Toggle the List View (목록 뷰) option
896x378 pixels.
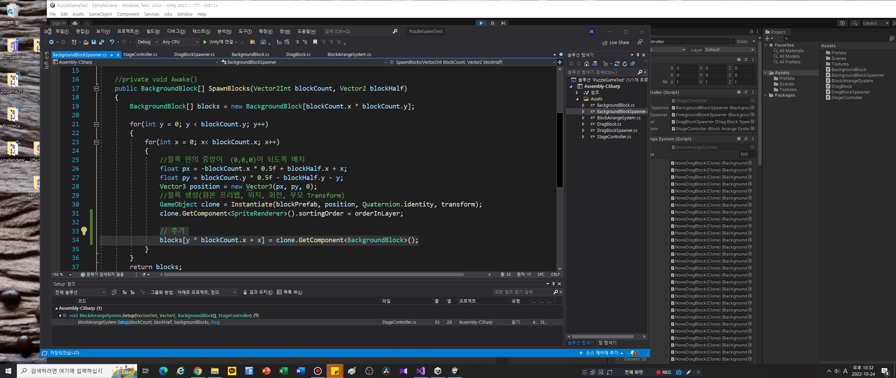tap(290, 292)
